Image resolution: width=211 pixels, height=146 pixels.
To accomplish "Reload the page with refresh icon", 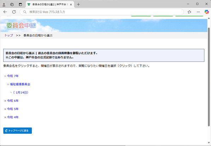I will (14, 12).
